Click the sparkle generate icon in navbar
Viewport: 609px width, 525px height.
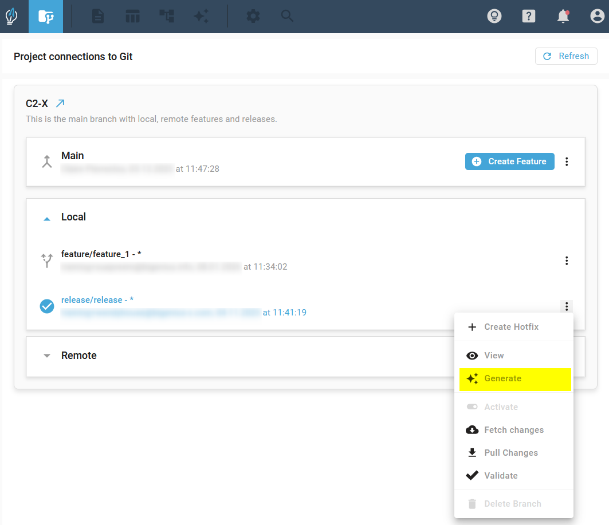click(x=201, y=17)
